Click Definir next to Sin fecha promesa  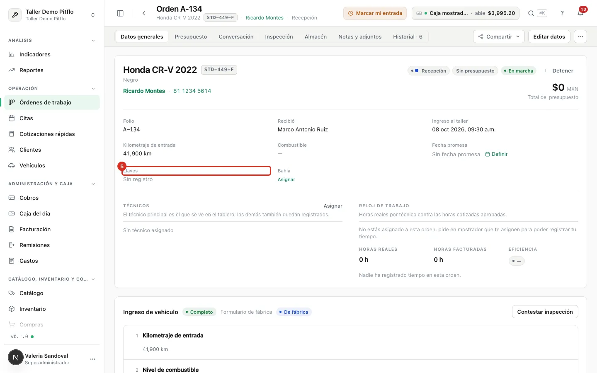[496, 154]
